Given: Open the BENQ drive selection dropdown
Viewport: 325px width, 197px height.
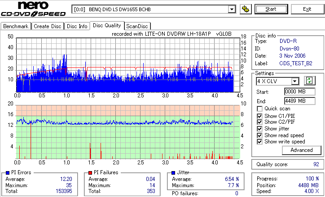Looking at the screenshot, I should pos(232,9).
